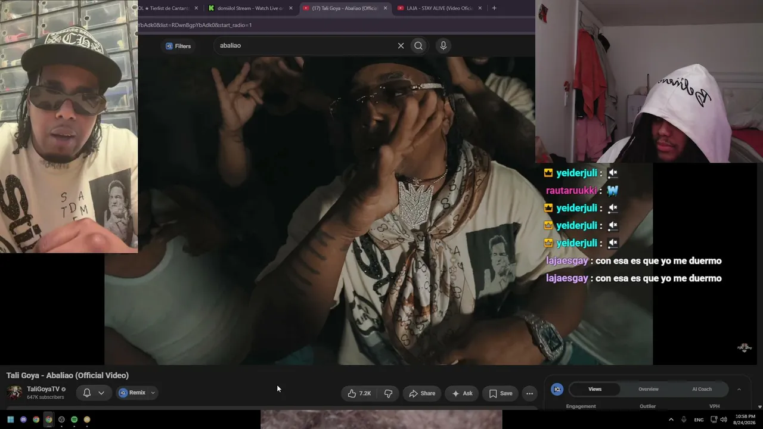The height and width of the screenshot is (429, 763).
Task: Show hidden system tray icons
Action: click(x=671, y=419)
